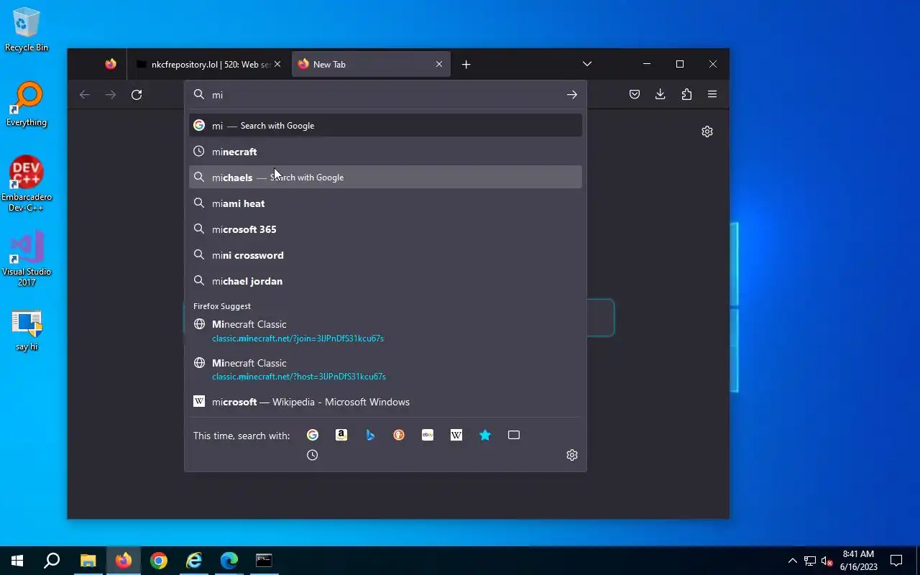Image resolution: width=920 pixels, height=575 pixels.
Task: Launch Microsoft Edge from taskbar
Action: coord(229,561)
